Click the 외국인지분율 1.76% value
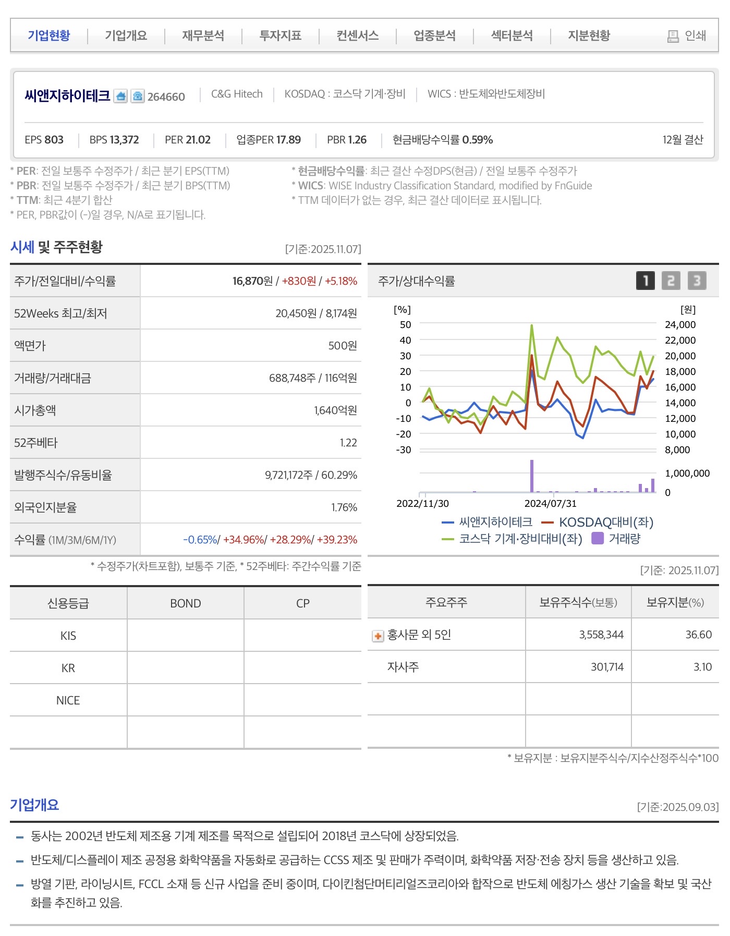Viewport: 730px width, 936px height. (x=344, y=507)
